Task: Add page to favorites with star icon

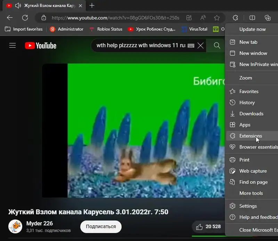Action: [x=216, y=18]
